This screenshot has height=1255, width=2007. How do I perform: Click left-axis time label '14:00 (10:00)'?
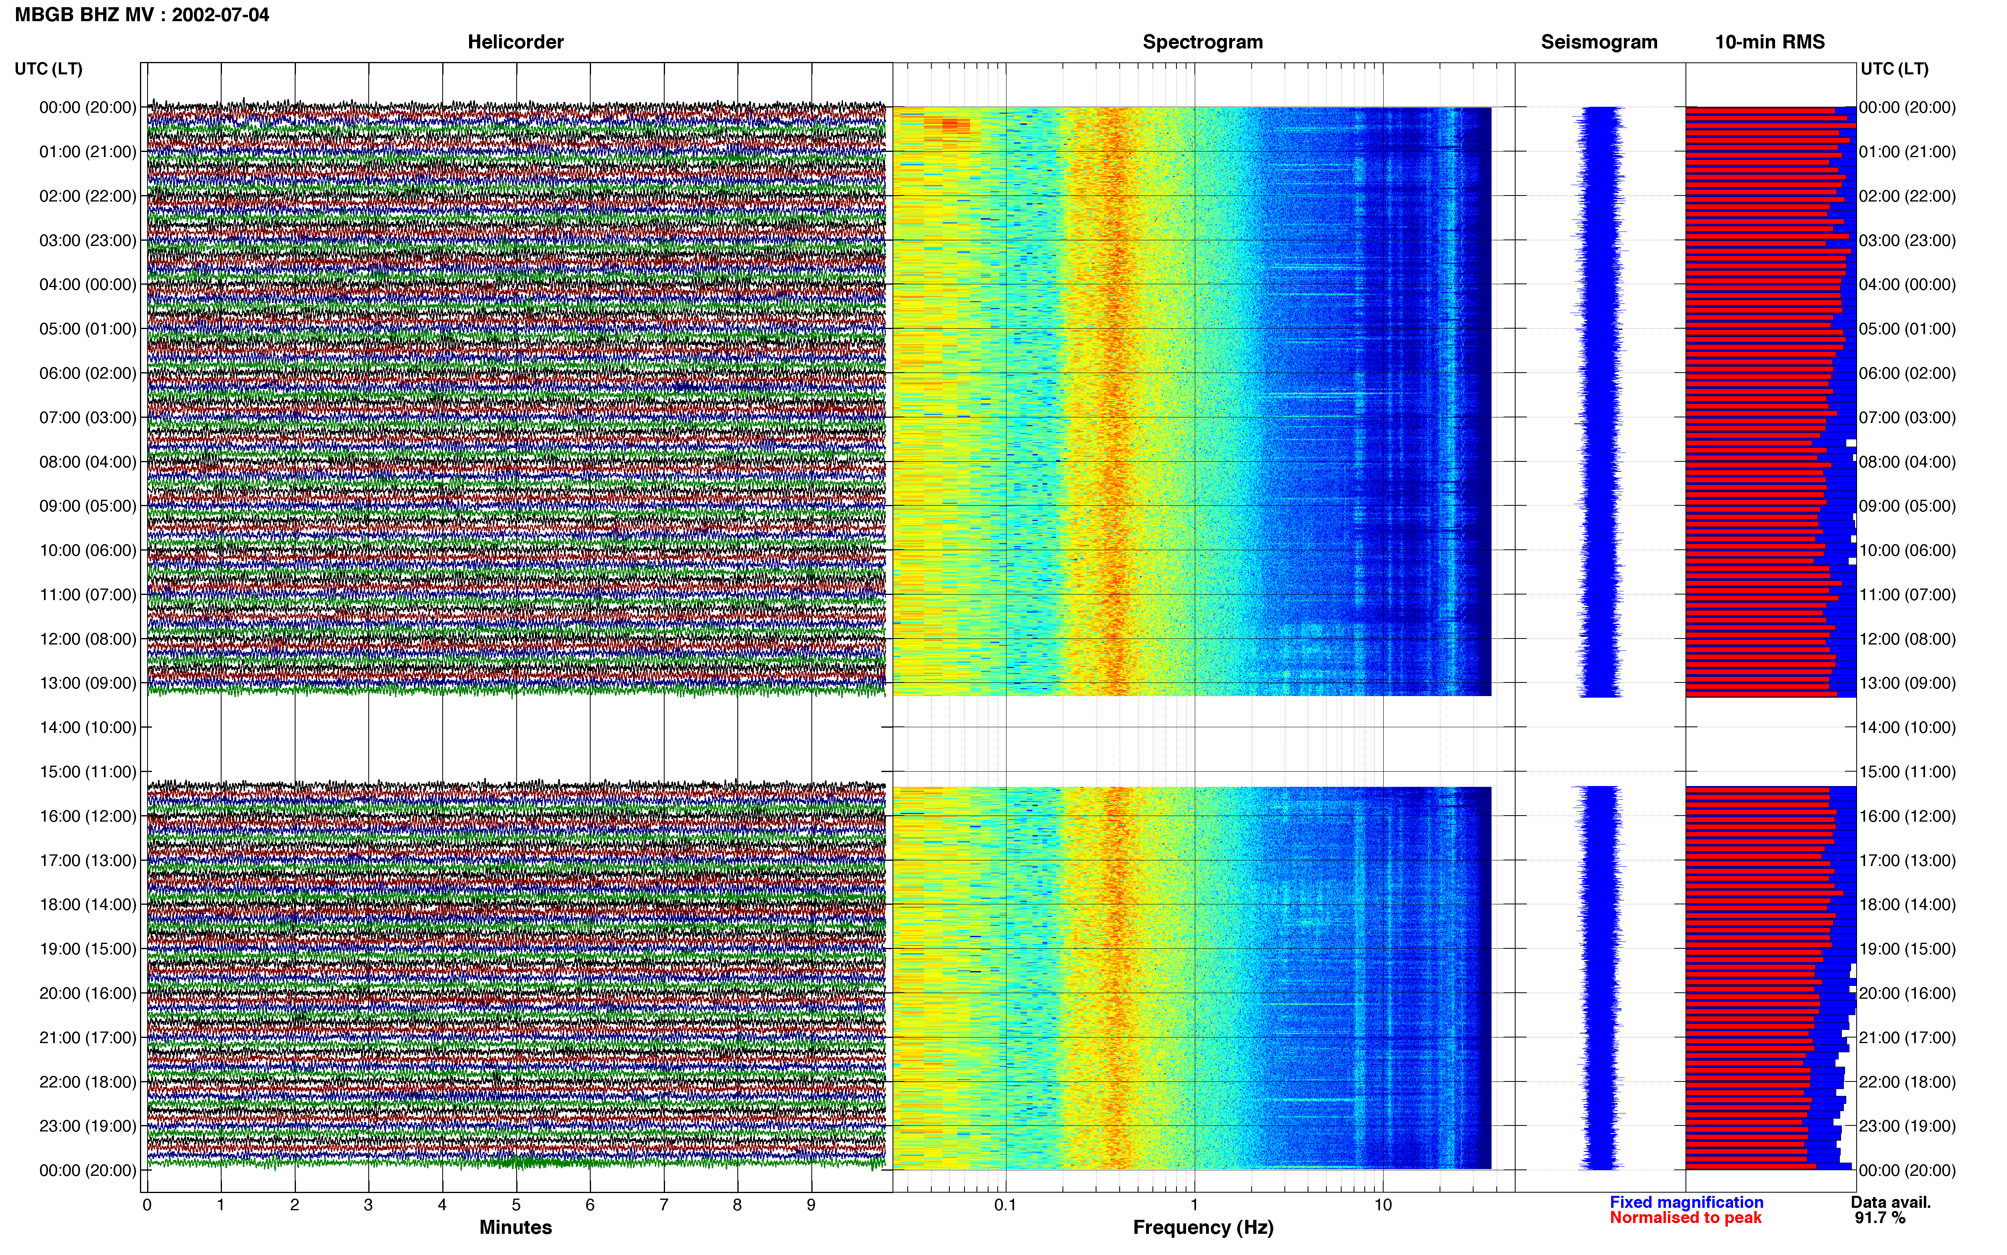88,728
